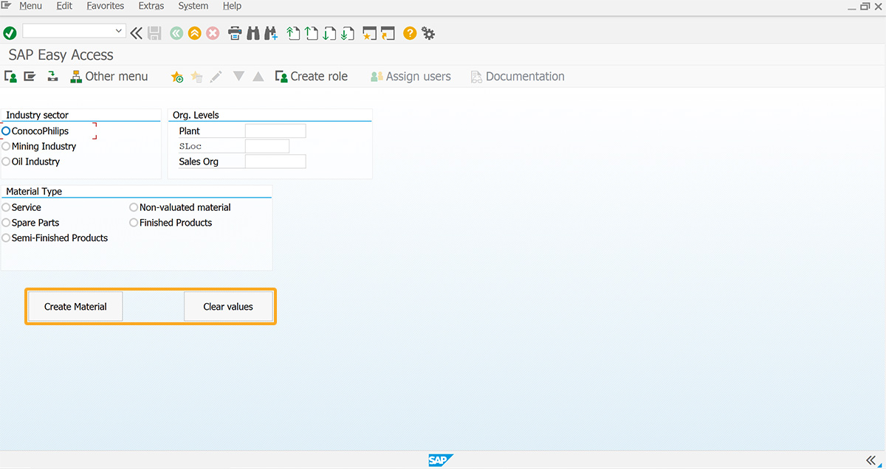Click the Save floppy disk icon

[x=154, y=33]
